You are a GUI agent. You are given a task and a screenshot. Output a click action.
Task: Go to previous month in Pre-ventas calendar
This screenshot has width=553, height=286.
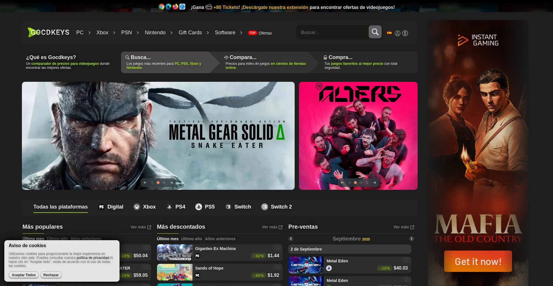(291, 239)
